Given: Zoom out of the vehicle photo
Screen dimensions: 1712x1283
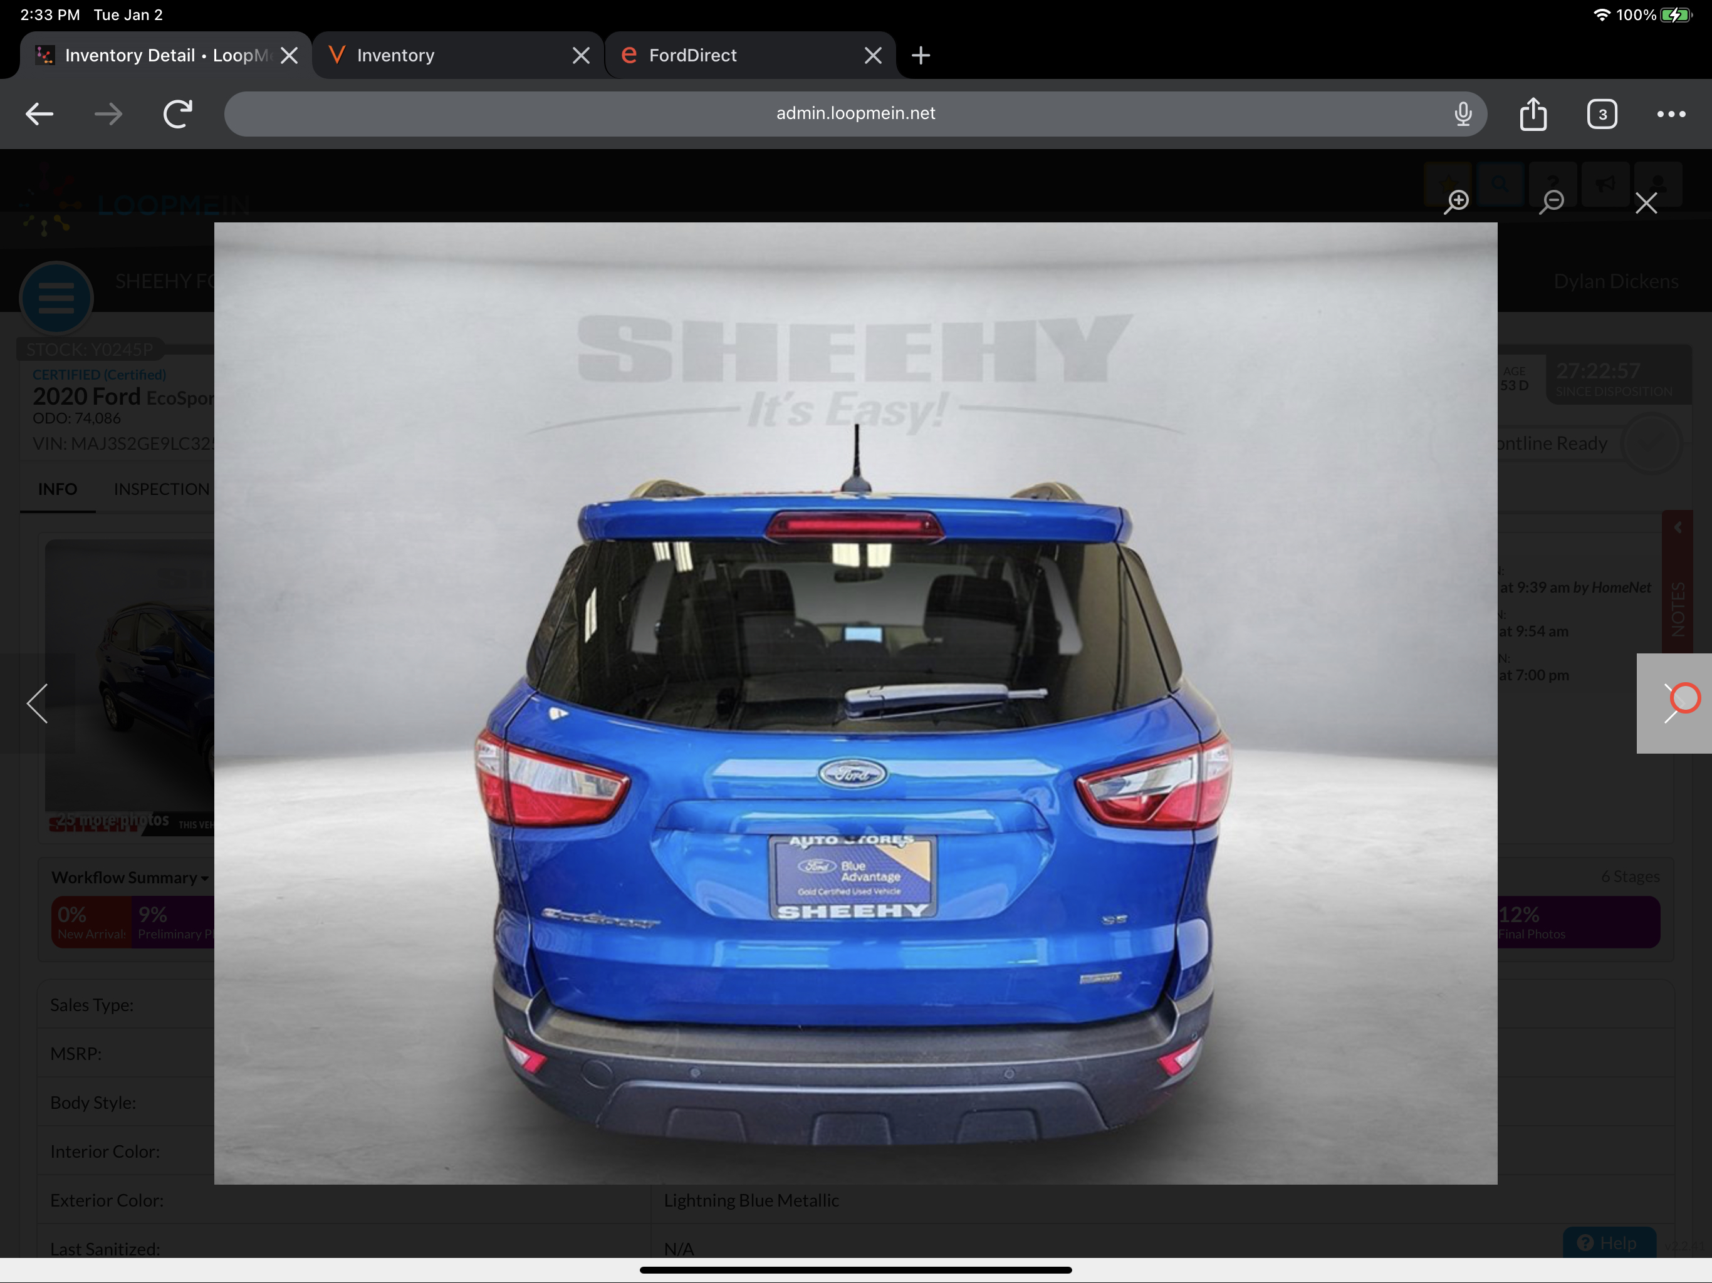Looking at the screenshot, I should [x=1551, y=202].
